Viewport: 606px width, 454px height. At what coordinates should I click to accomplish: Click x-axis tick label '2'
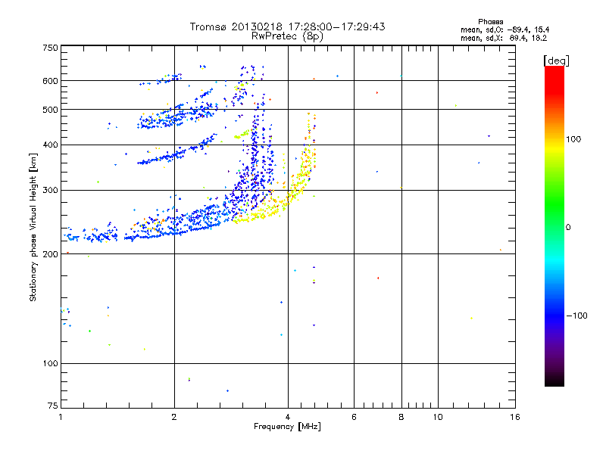(174, 417)
